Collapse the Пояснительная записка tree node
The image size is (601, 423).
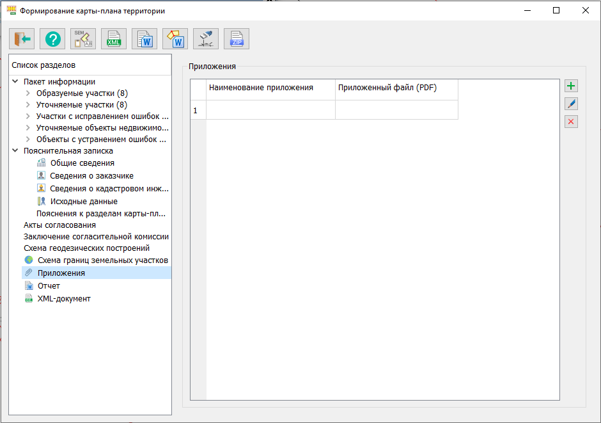pos(15,151)
